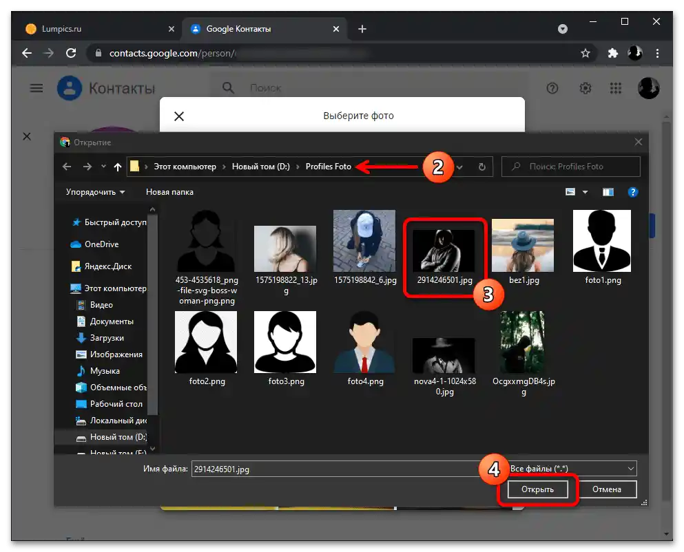The image size is (684, 552).
Task: Select the Google Контакты tab
Action: click(265, 29)
